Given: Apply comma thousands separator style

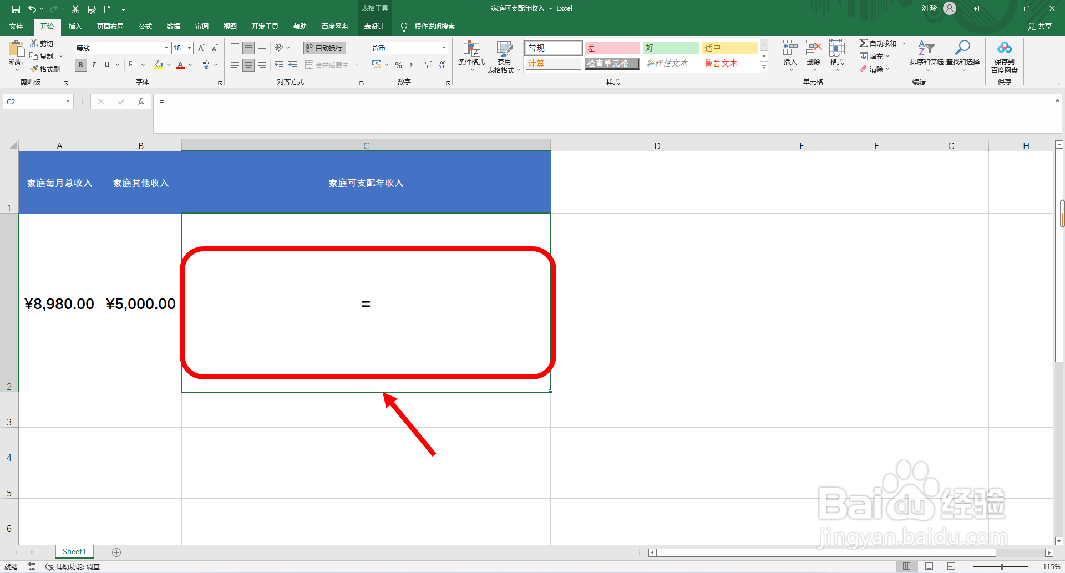Looking at the screenshot, I should 412,65.
